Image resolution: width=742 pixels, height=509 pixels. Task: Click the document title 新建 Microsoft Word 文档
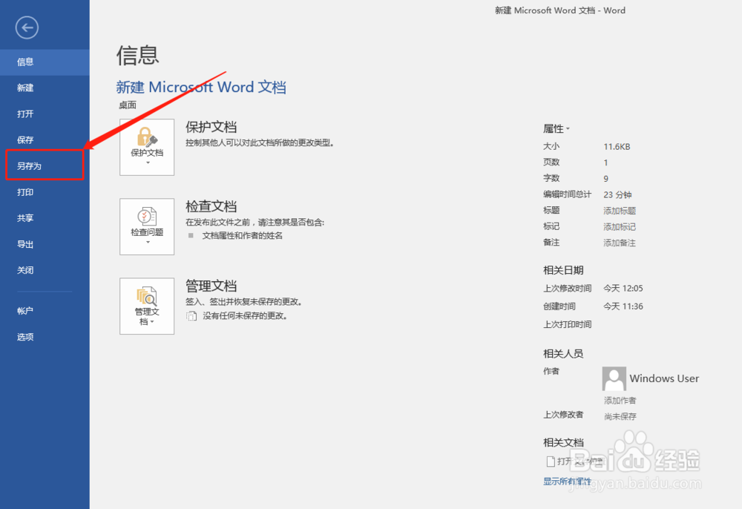pyautogui.click(x=201, y=87)
